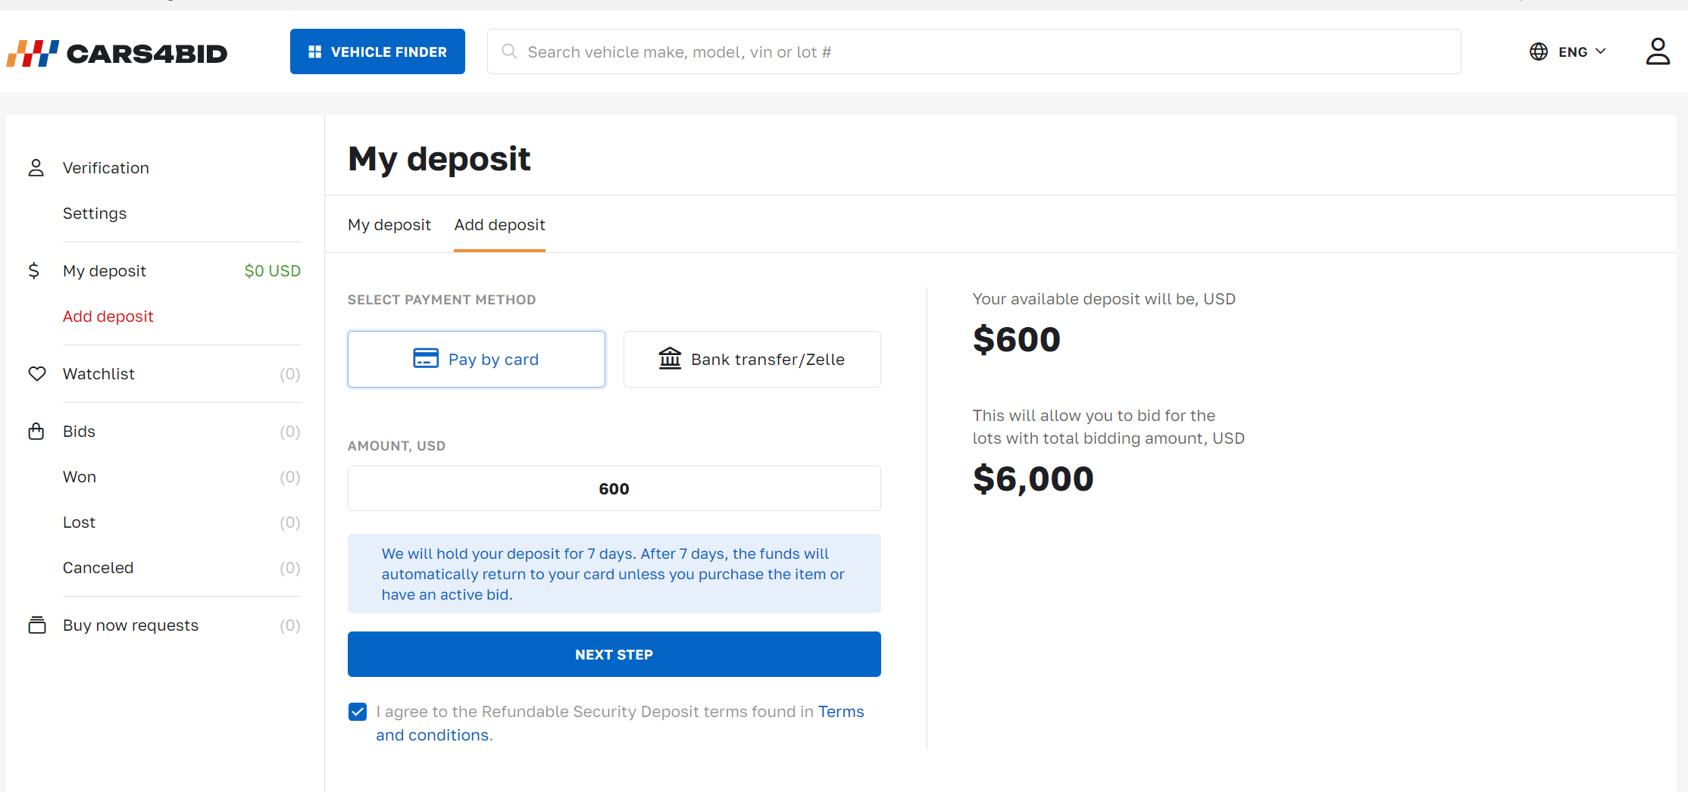Viewport: 1688px width, 792px height.
Task: Click the Watchlist heart icon
Action: tap(36, 373)
